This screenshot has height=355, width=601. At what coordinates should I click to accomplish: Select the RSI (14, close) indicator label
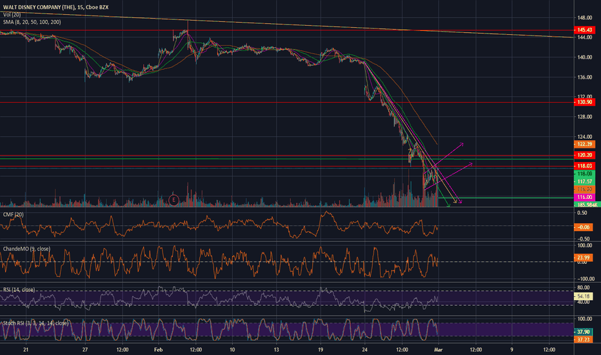pyautogui.click(x=19, y=290)
